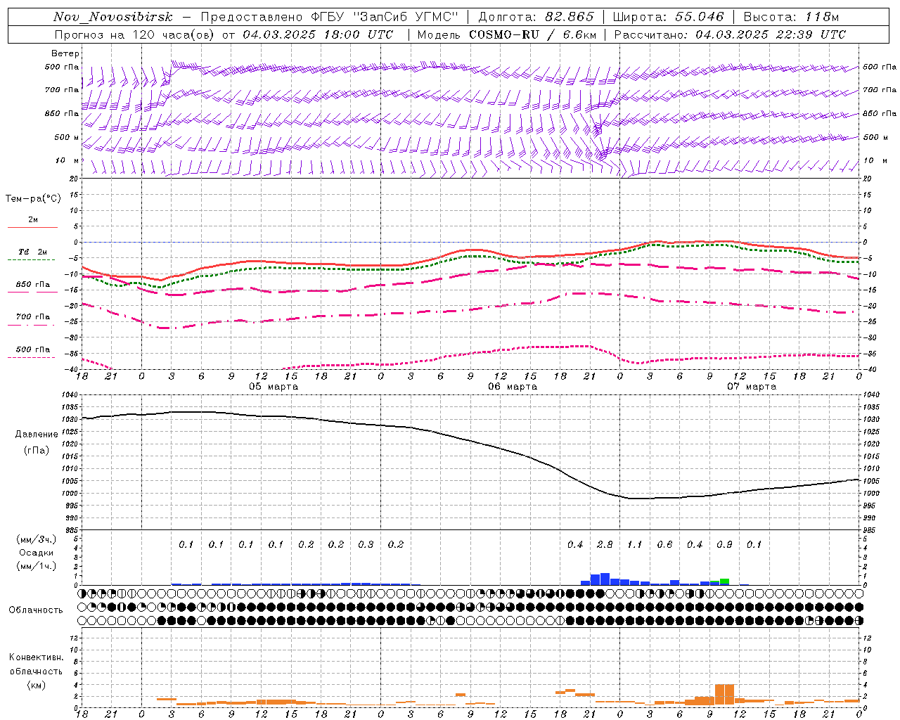
Task: Click the Осадки panel label
Action: coord(36,553)
